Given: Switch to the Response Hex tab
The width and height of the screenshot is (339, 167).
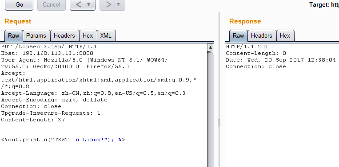Looking at the screenshot, I should [x=285, y=35].
